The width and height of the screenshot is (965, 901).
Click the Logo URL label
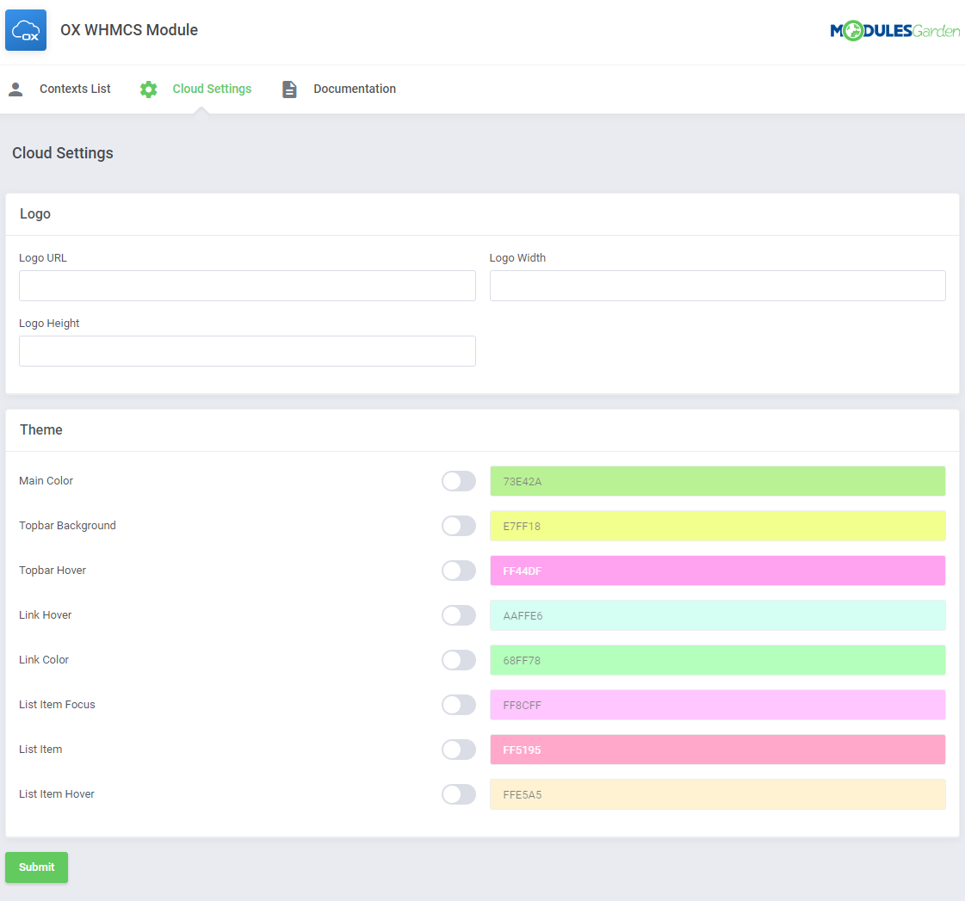click(x=43, y=258)
